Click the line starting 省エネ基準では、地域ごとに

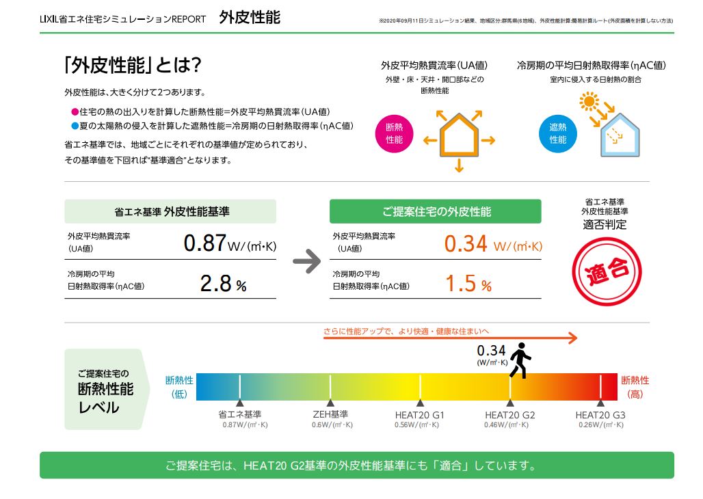tap(186, 145)
